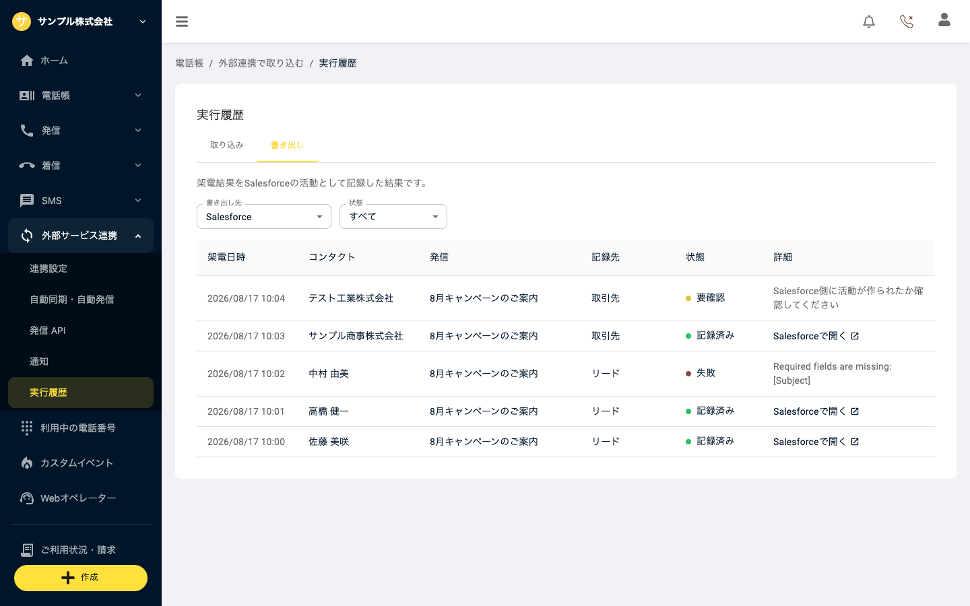Click the SMS message icon
Image resolution: width=970 pixels, height=606 pixels.
pyautogui.click(x=27, y=201)
